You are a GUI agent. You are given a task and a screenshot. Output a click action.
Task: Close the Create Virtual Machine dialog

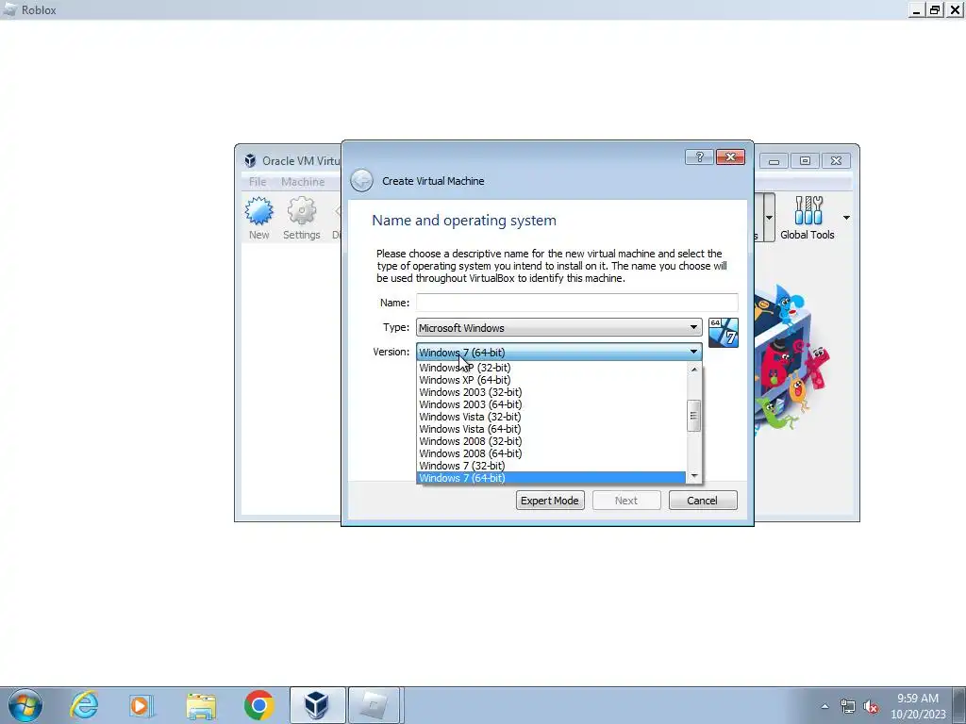click(730, 157)
